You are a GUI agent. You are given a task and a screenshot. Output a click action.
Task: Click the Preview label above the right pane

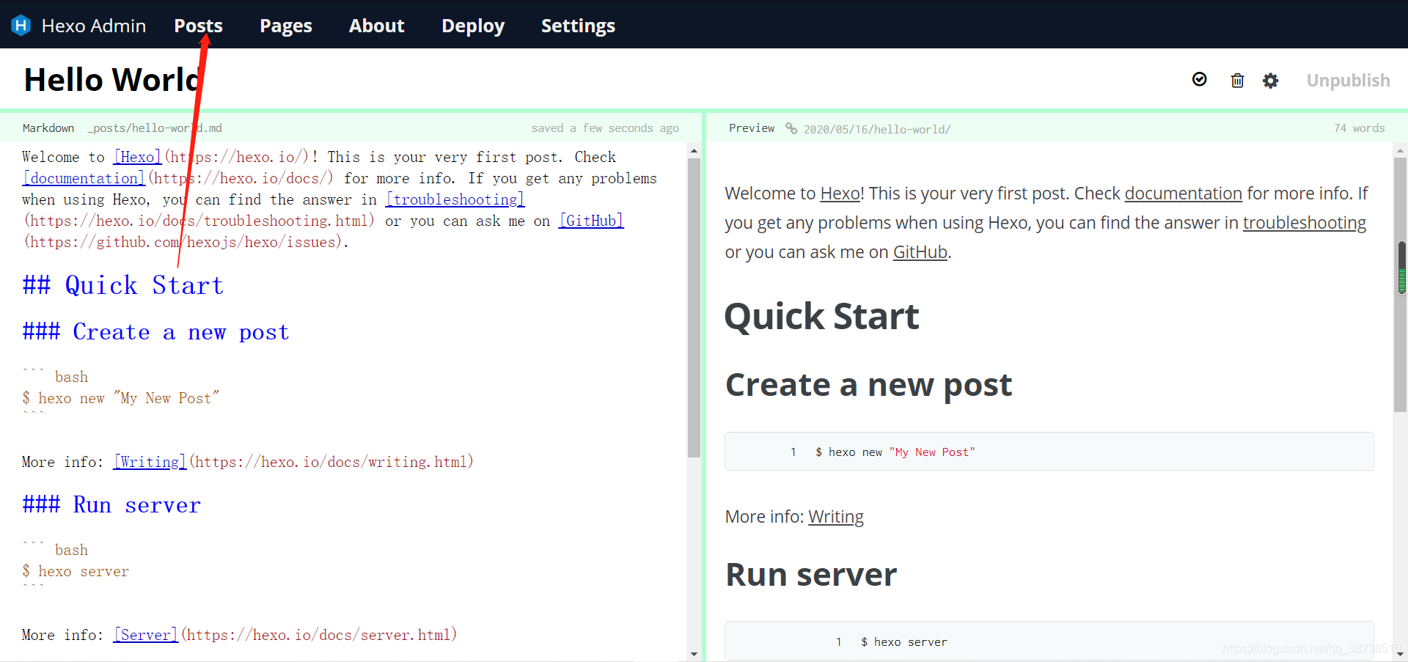tap(751, 128)
